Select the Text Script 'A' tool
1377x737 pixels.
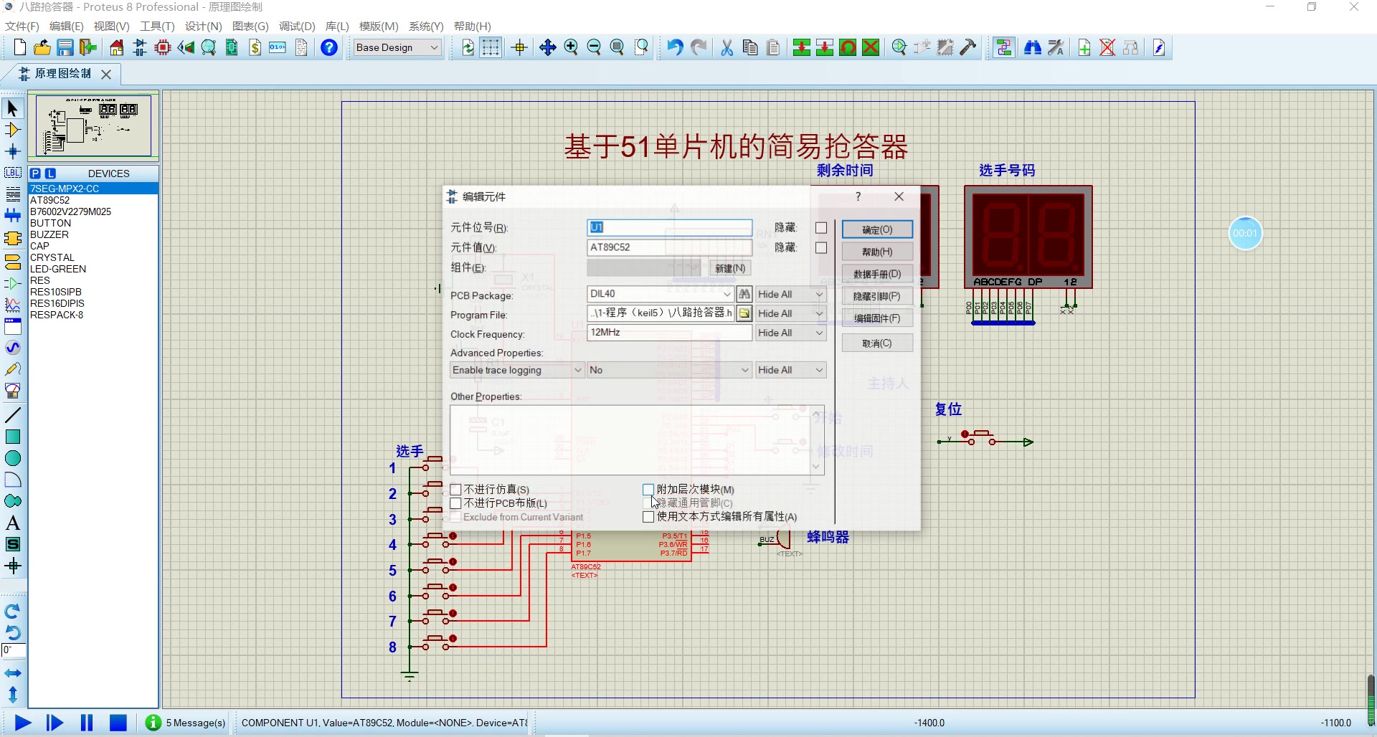point(13,523)
